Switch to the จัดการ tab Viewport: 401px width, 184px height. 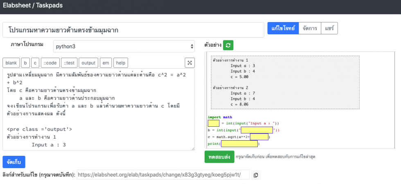[x=310, y=28]
